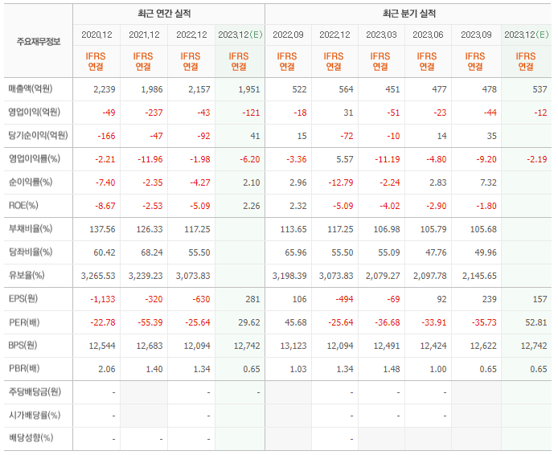Click the '2023.06' column header
The width and height of the screenshot is (558, 455).
(x=428, y=35)
